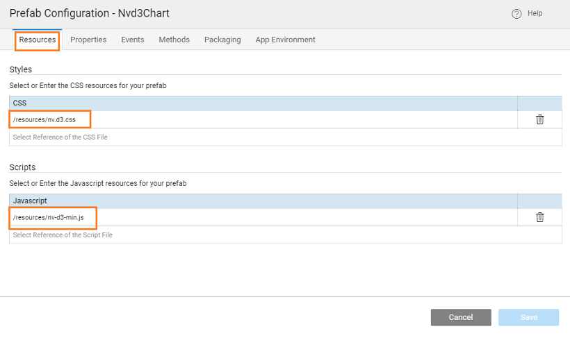The width and height of the screenshot is (570, 338).
Task: Save the prefab configuration
Action: (x=528, y=317)
